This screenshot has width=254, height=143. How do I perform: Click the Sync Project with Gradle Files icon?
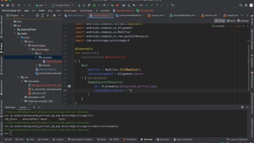(x=124, y=5)
